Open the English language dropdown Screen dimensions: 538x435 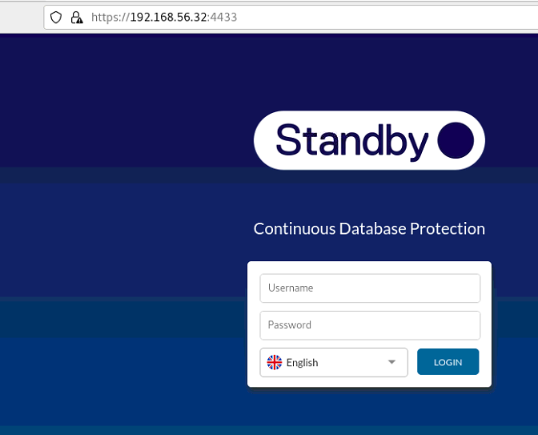click(x=334, y=363)
